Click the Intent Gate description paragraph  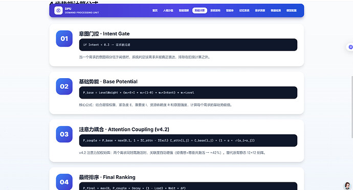coord(145,57)
